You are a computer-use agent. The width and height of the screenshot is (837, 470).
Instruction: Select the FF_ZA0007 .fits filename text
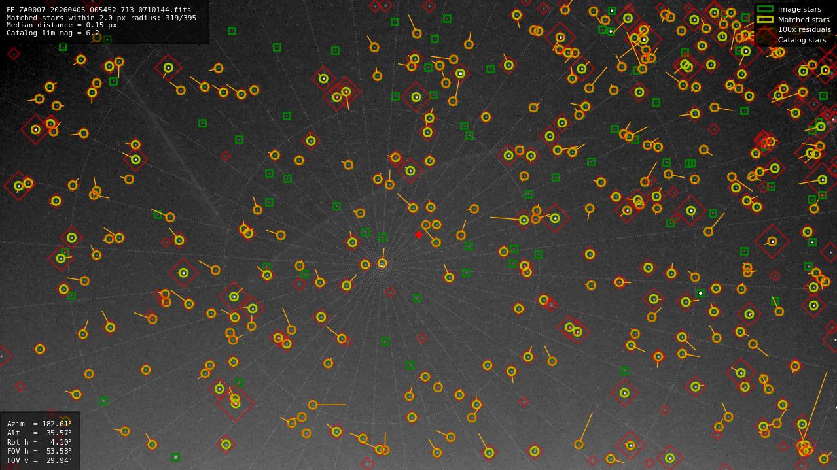(x=99, y=10)
